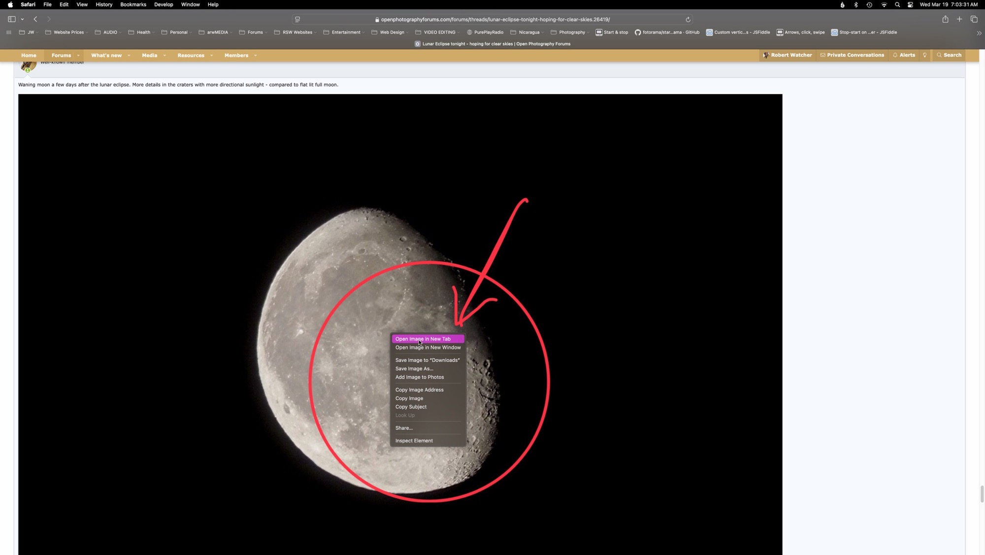Open the Media nav item
This screenshot has height=555, width=985.
pos(149,55)
